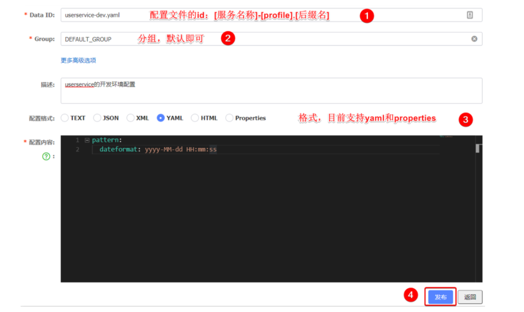Click into the Data ID input field
524x312 pixels.
point(271,15)
